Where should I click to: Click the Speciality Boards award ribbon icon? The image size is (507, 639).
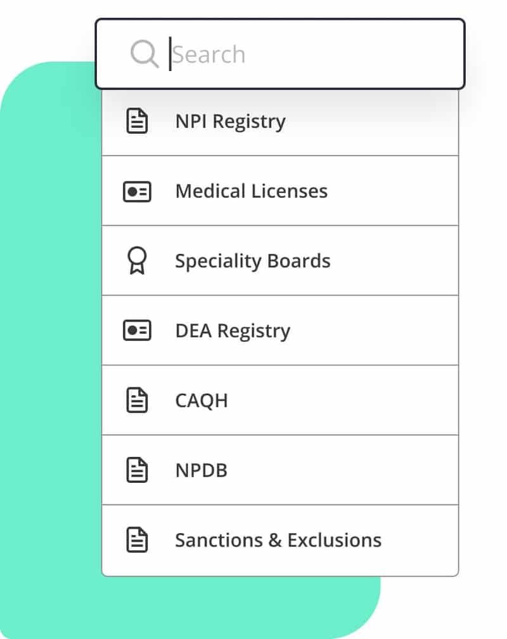coord(137,260)
